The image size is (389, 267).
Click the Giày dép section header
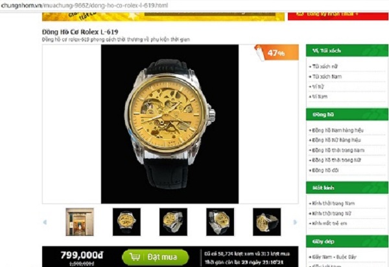[347, 242]
